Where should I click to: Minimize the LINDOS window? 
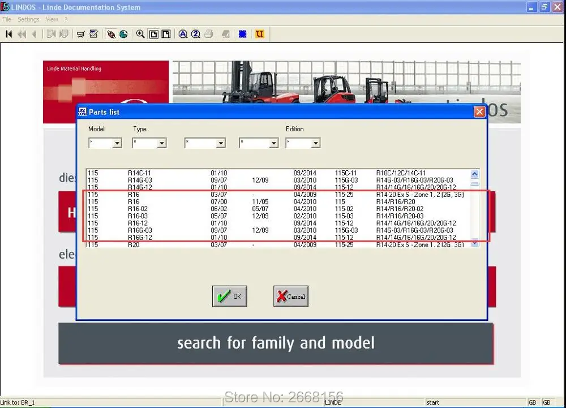click(531, 7)
